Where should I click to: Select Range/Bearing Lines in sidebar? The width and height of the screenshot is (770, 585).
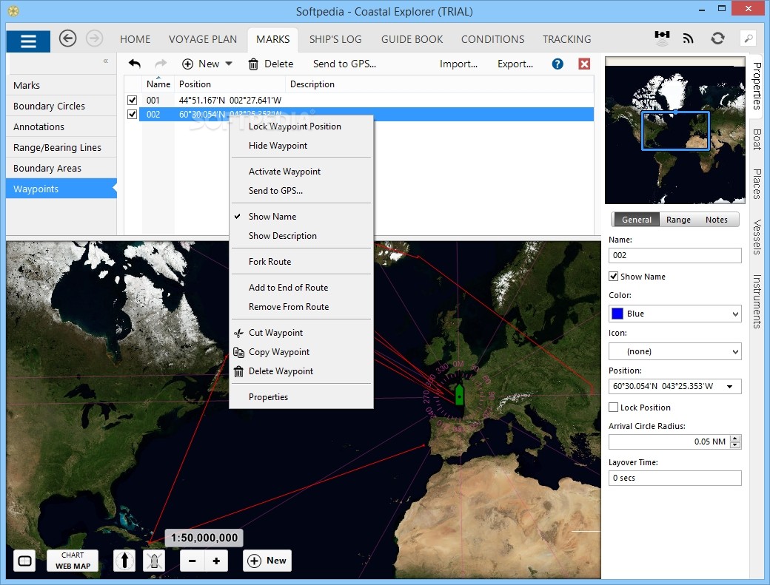[x=61, y=148]
